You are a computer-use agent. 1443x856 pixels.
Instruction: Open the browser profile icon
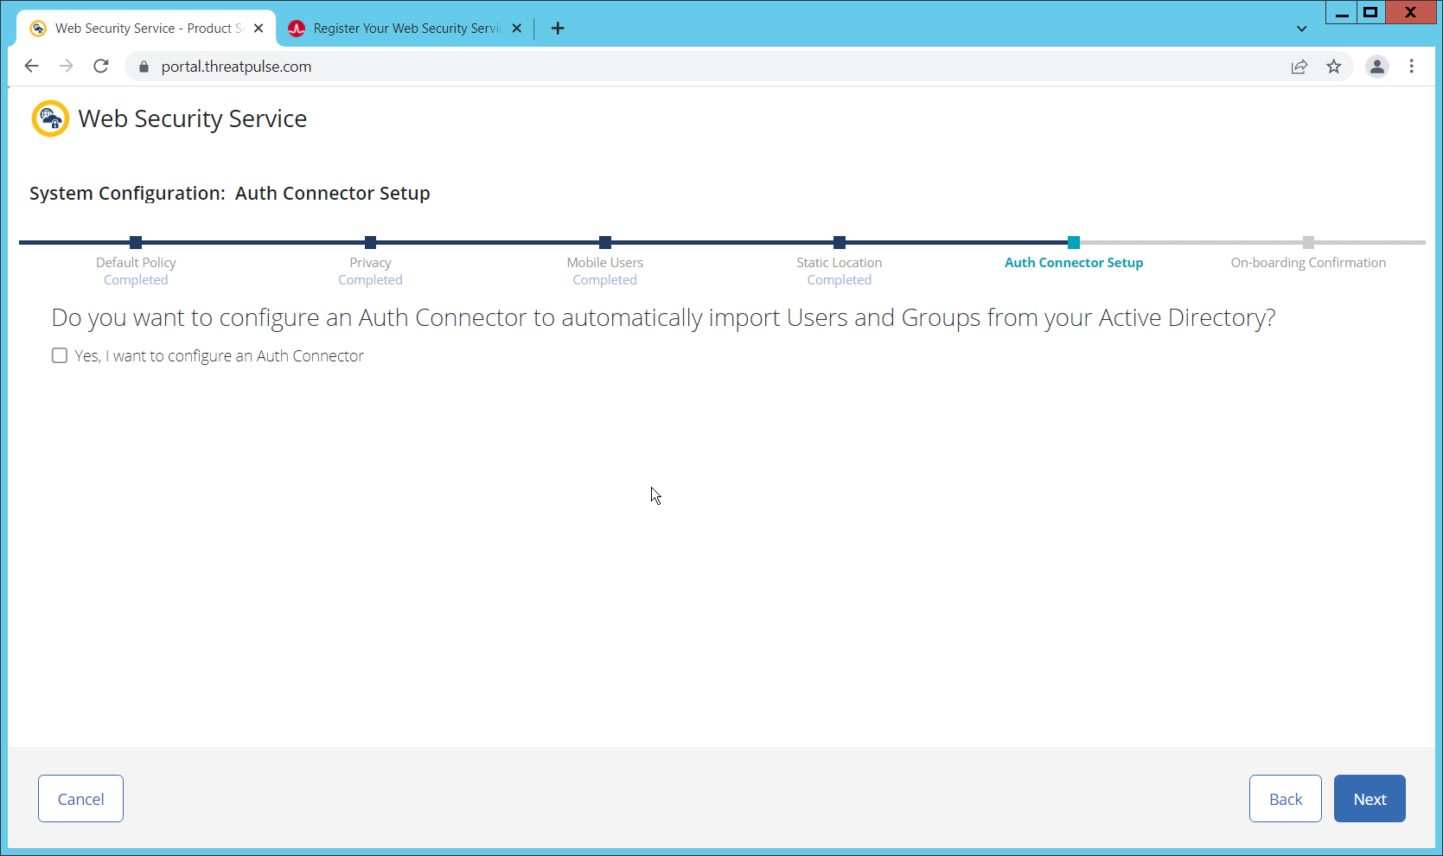click(x=1376, y=67)
